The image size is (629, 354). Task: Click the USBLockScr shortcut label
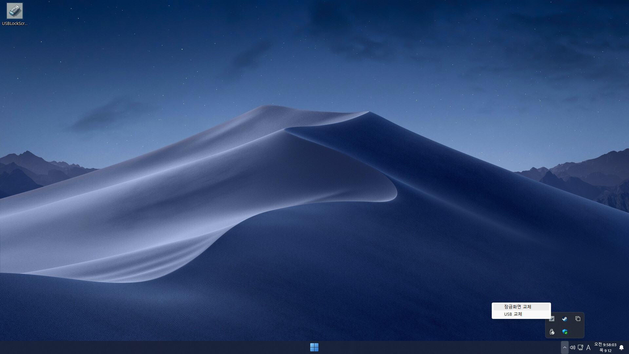point(14,23)
